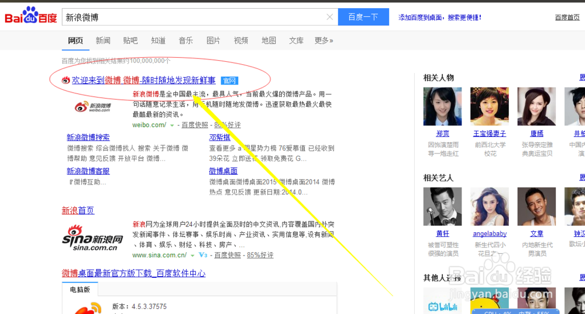Click the 官网 badge
This screenshot has height=314, width=585.
tap(229, 81)
